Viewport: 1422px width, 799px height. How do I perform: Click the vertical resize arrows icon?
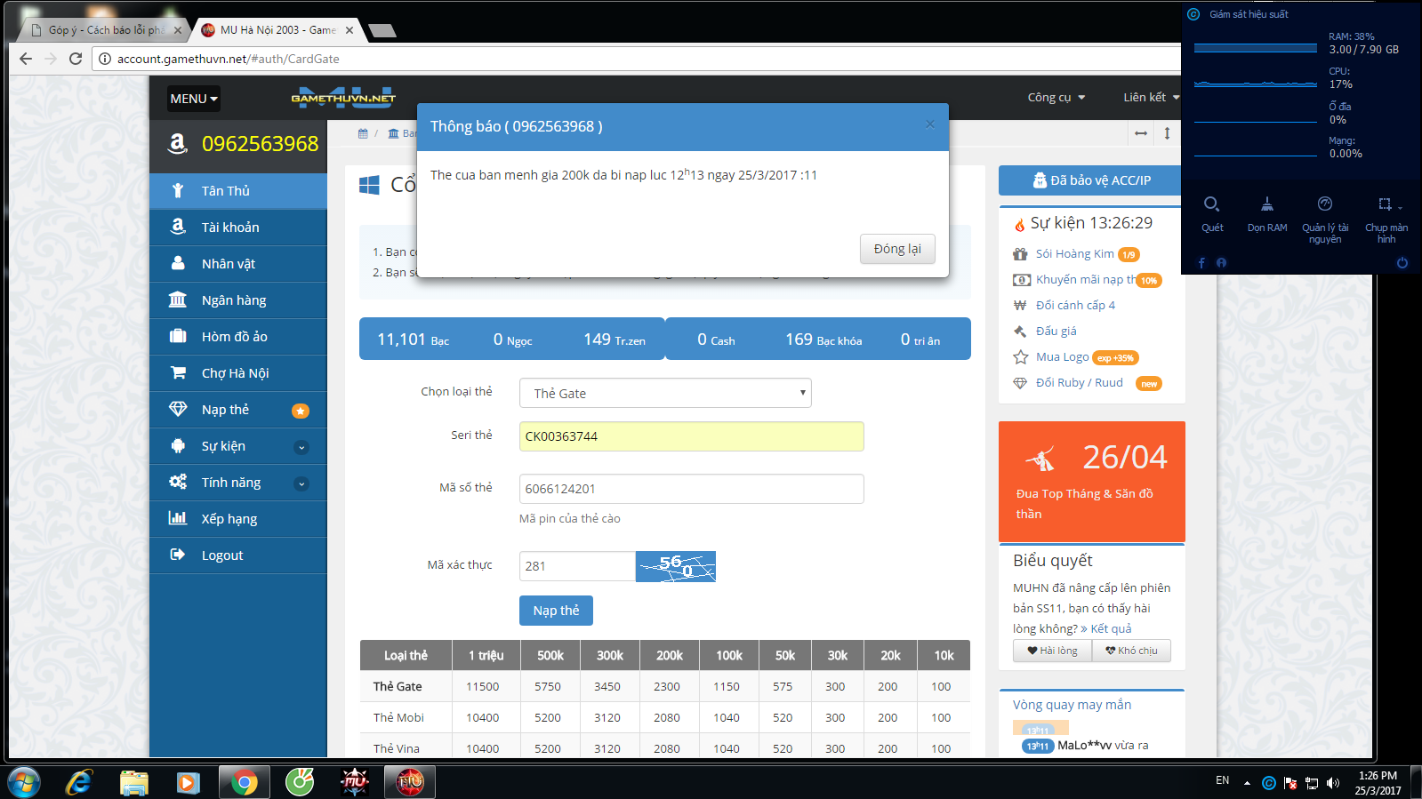click(1167, 133)
